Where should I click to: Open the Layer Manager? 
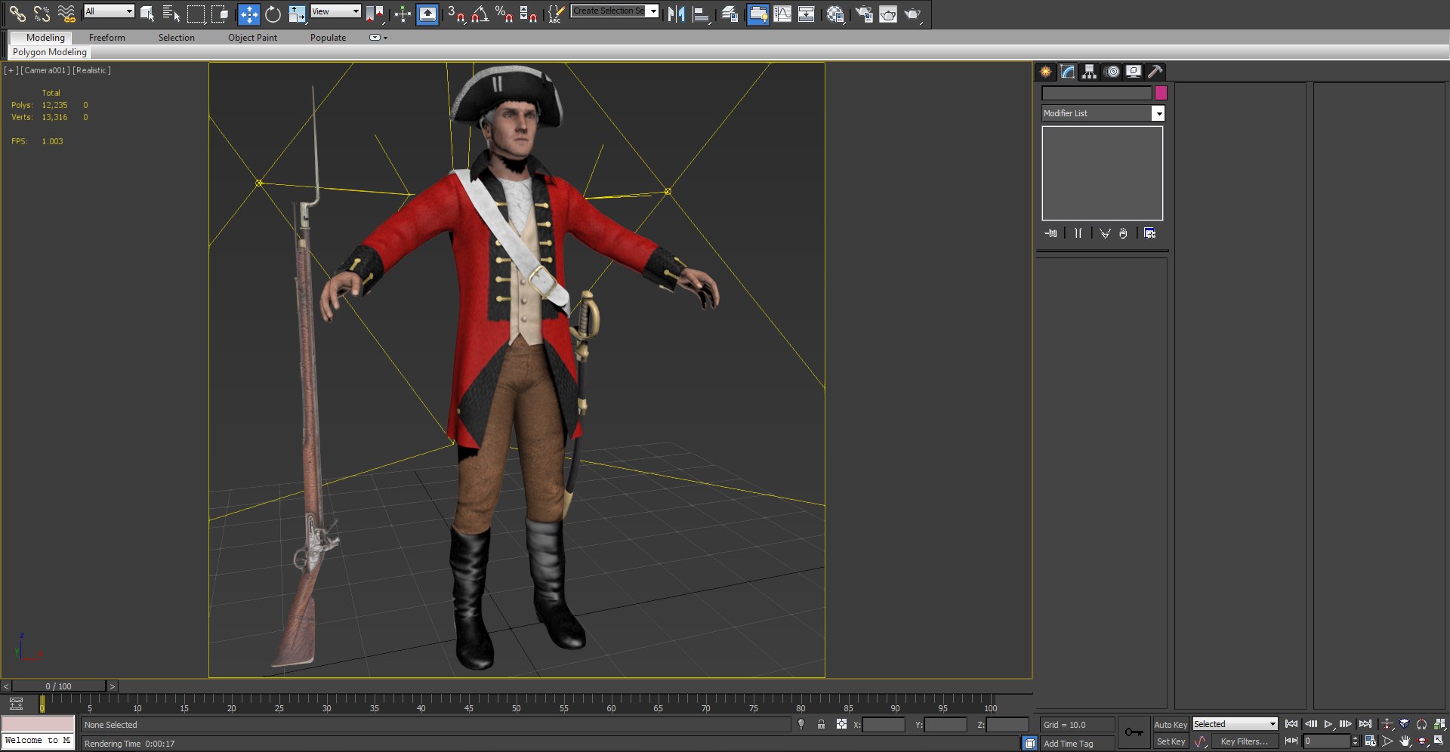(730, 13)
